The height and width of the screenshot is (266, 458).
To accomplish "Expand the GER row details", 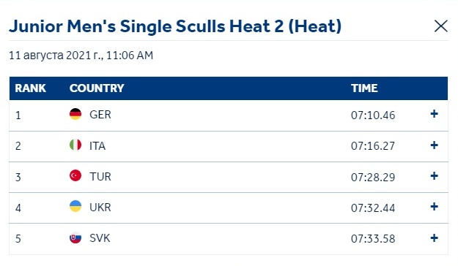I will pyautogui.click(x=434, y=114).
